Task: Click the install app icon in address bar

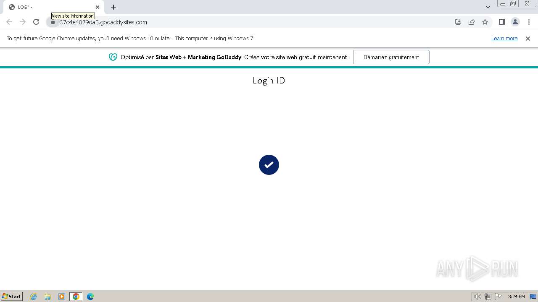Action: click(x=458, y=22)
